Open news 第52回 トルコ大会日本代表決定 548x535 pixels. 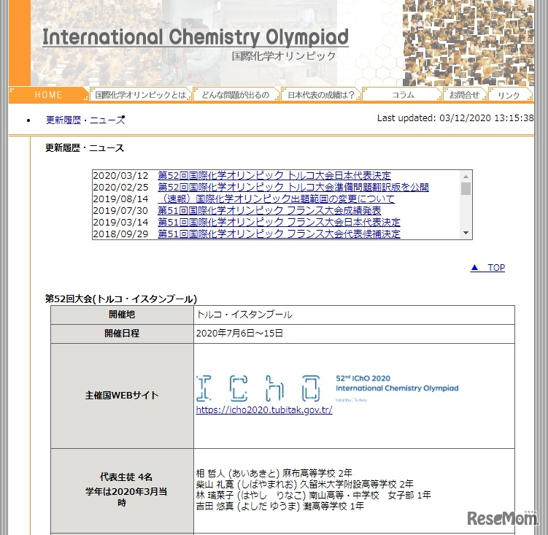[274, 176]
